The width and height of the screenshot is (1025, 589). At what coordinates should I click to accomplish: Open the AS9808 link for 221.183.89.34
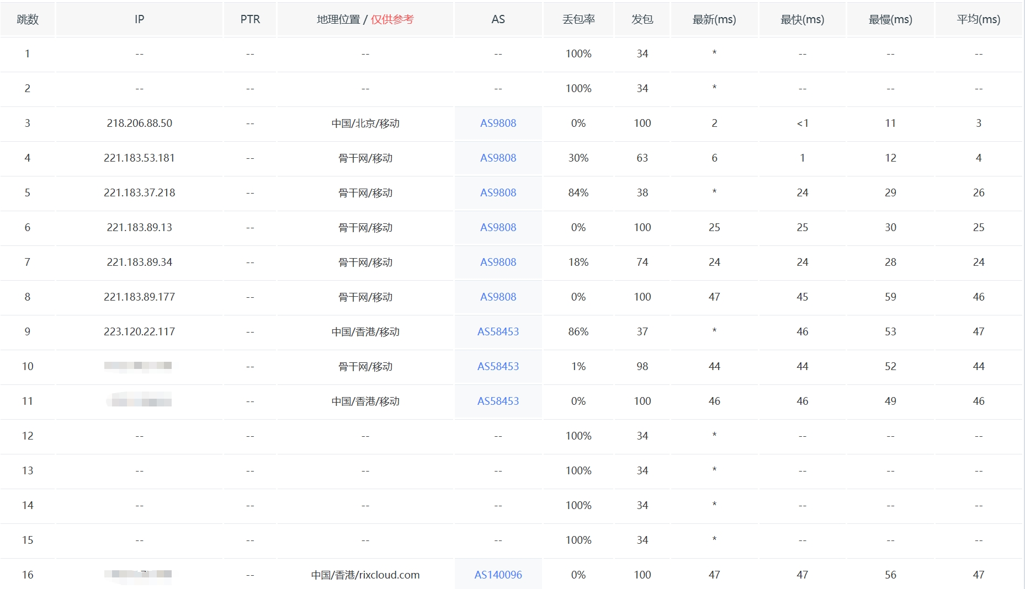[498, 262]
